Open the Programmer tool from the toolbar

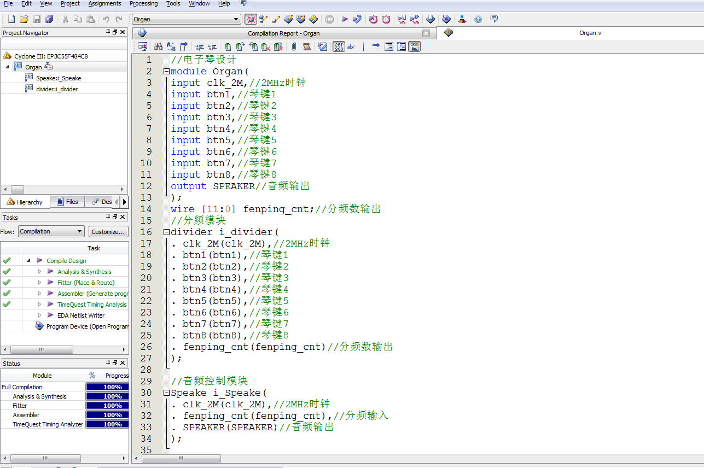pyautogui.click(x=447, y=19)
